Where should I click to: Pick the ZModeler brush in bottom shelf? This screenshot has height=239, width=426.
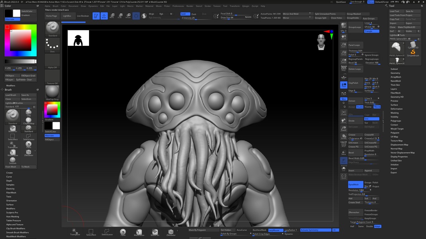coord(171,232)
